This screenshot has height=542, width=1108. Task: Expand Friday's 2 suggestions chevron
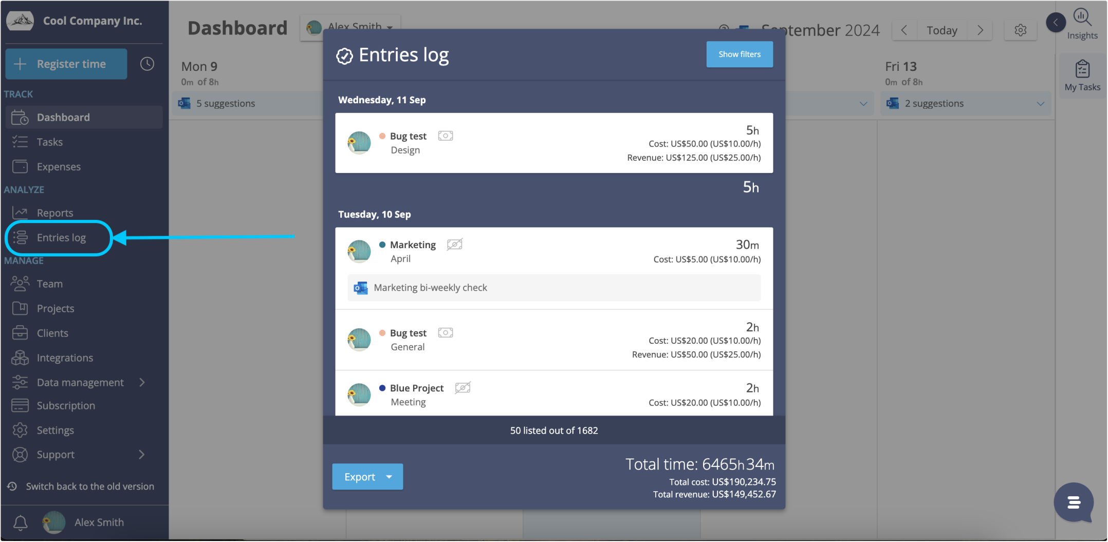point(1040,104)
